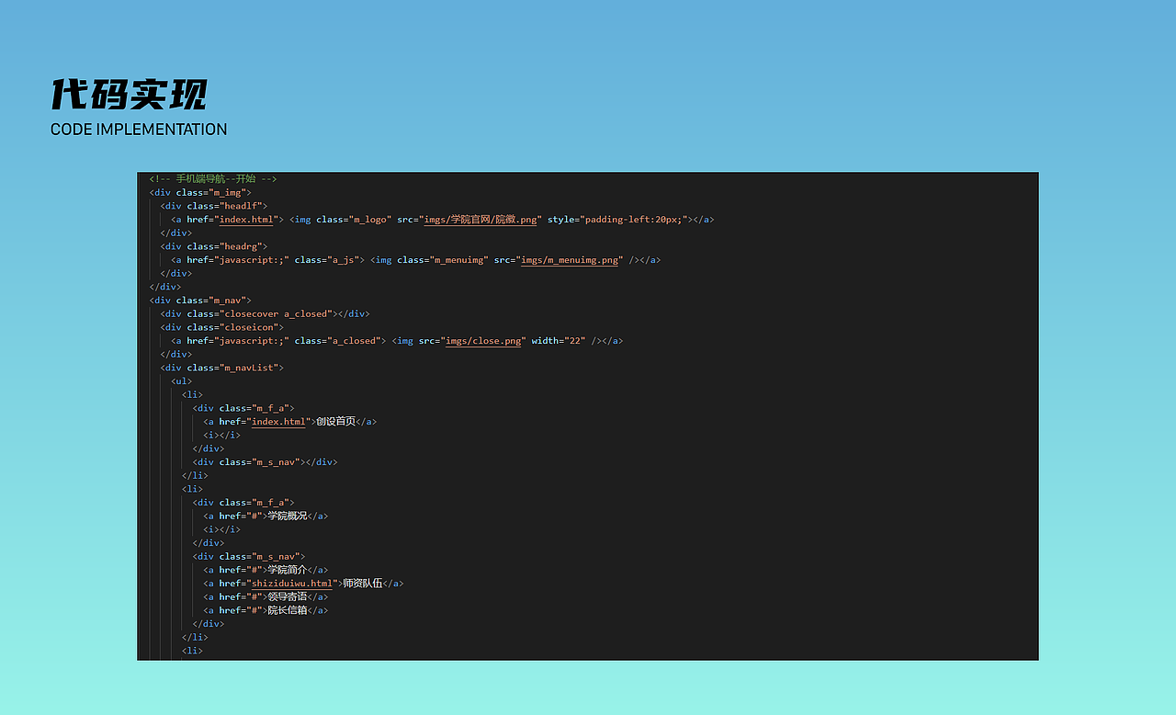The height and width of the screenshot is (715, 1176).
Task: Click the closecover a_closed div line
Action: (265, 314)
